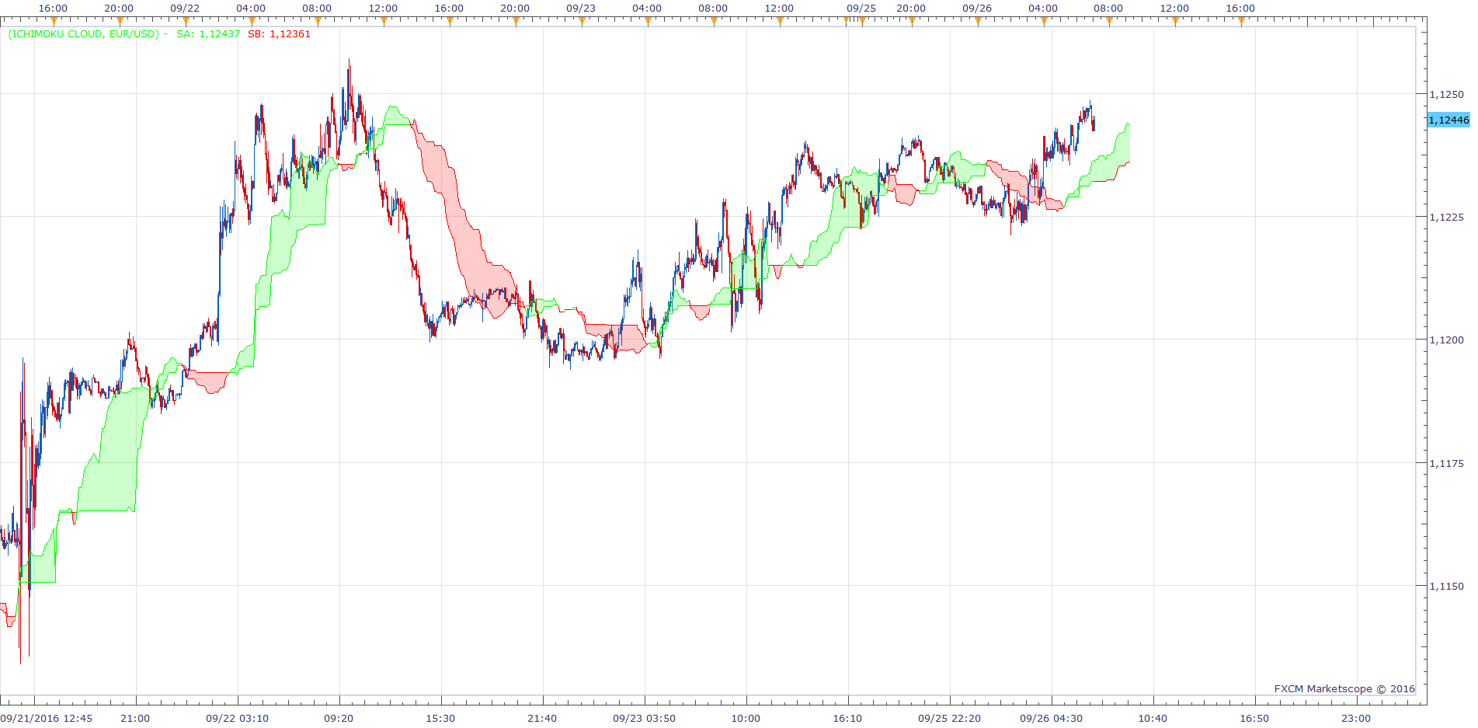Click the 15:30 bottom time label

click(440, 718)
